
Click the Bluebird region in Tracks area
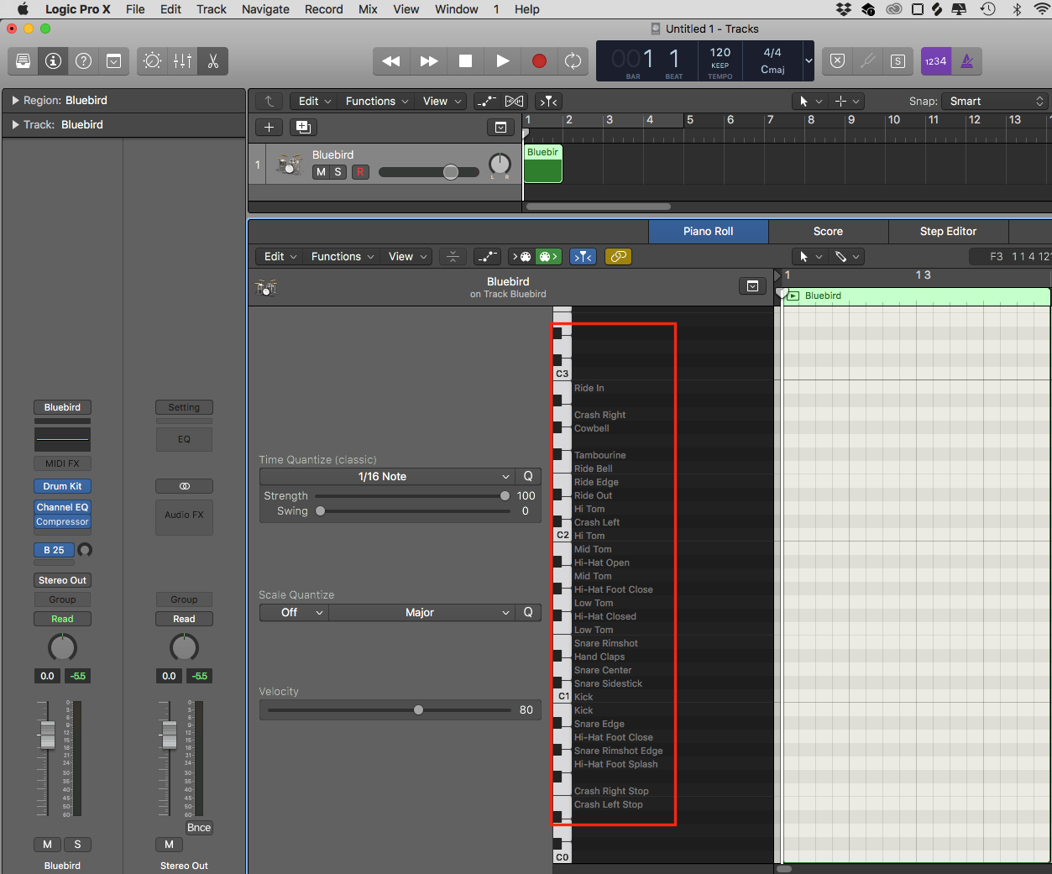tap(542, 164)
